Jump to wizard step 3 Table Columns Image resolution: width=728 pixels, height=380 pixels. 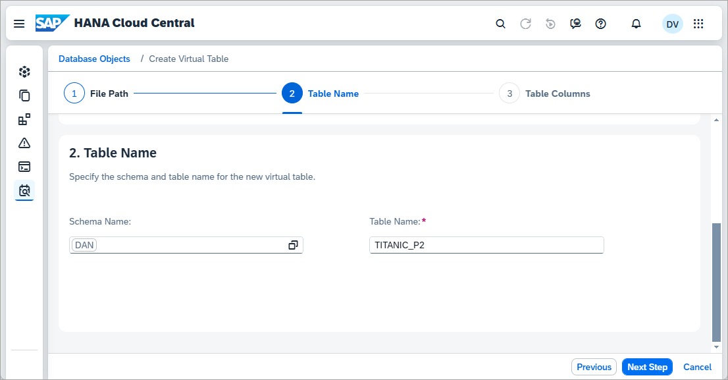tap(544, 94)
